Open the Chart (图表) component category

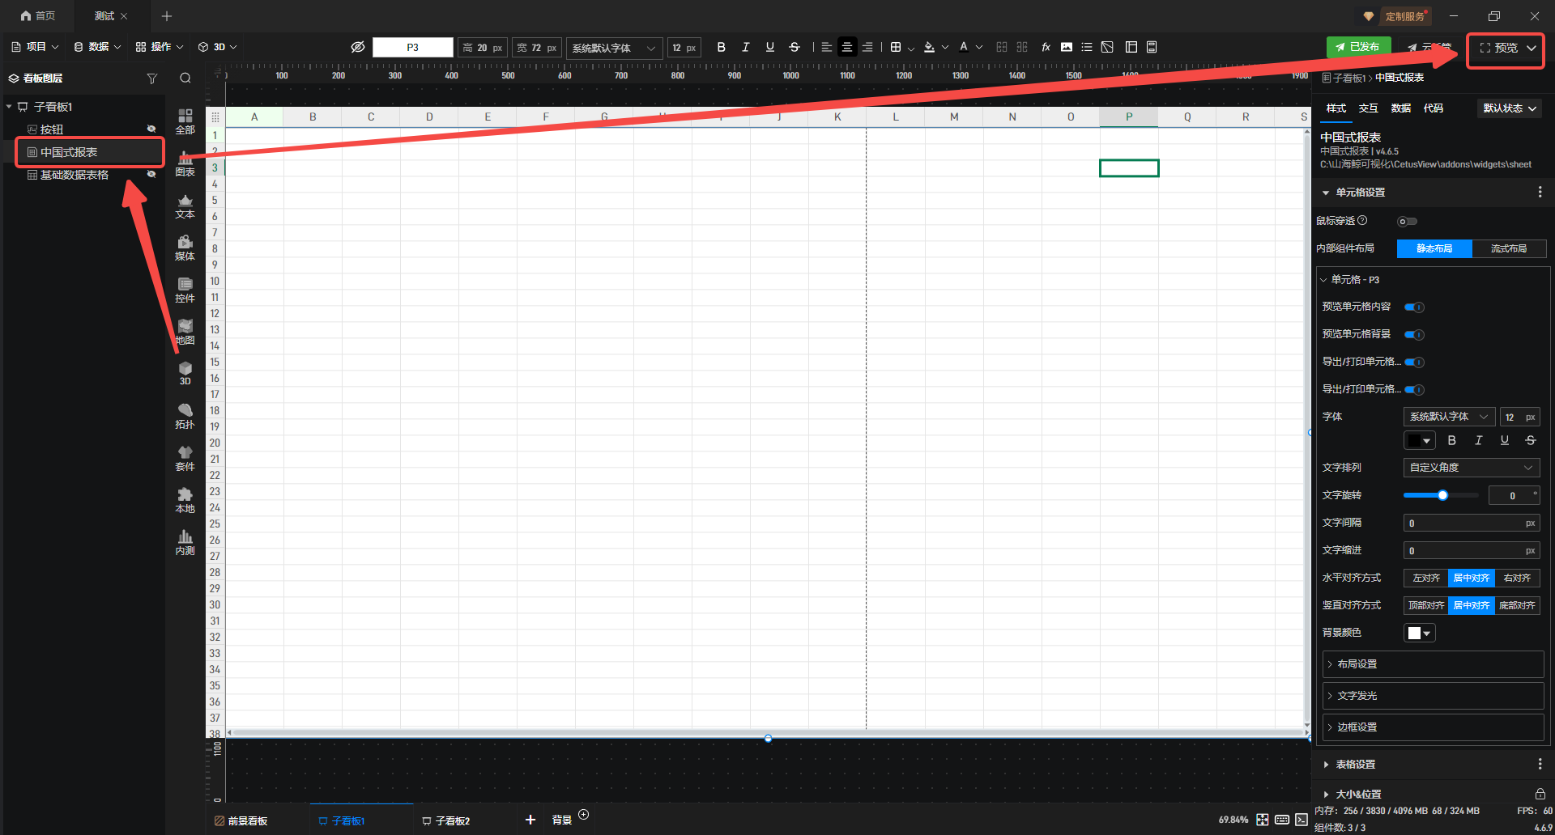tap(185, 164)
